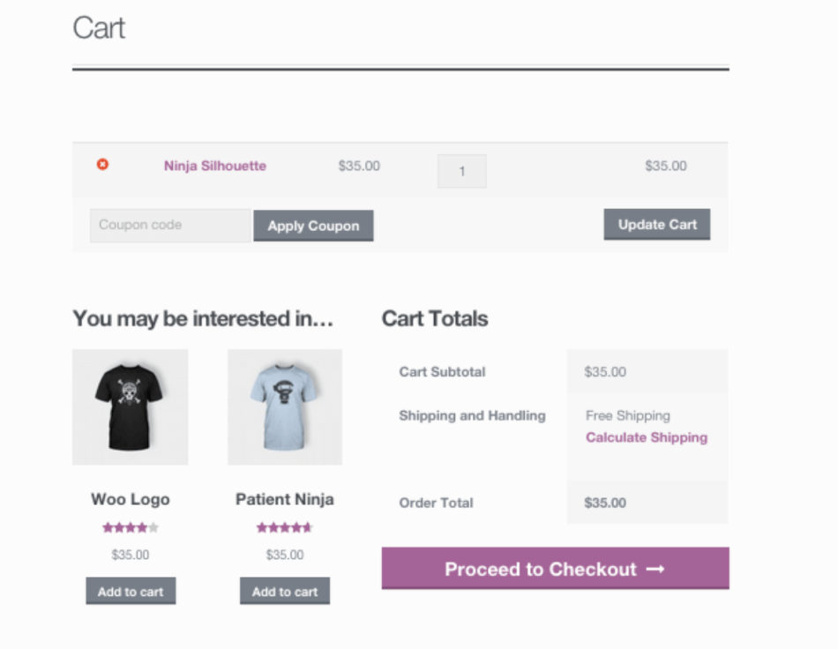838x649 pixels.
Task: Click the Cart page heading
Action: [x=99, y=28]
